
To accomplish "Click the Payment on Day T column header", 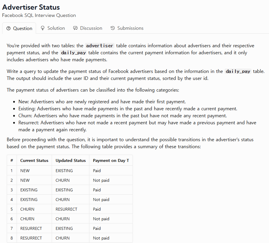I will pyautogui.click(x=111, y=160).
